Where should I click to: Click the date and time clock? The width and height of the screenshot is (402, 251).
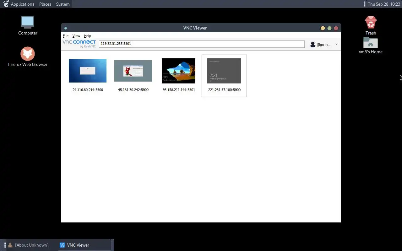[384, 4]
